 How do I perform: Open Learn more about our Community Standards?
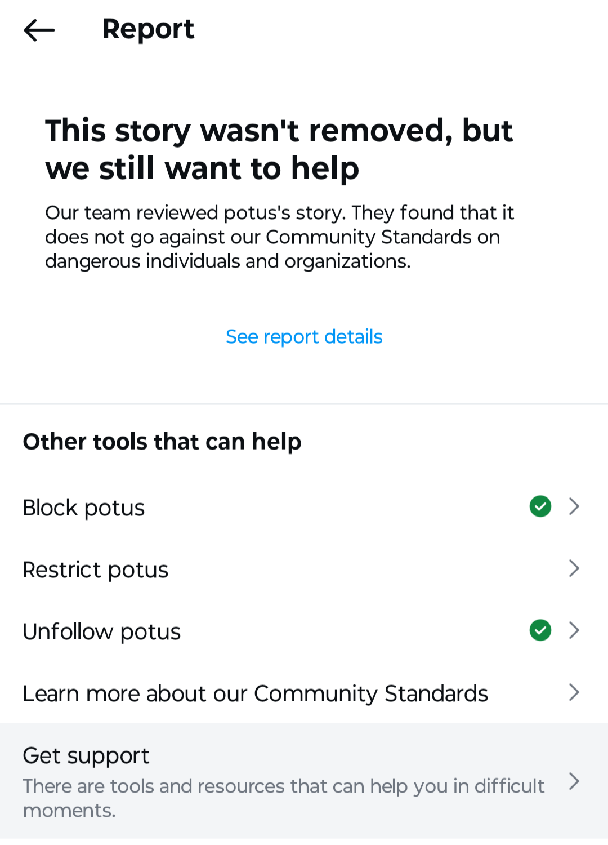[x=256, y=693]
